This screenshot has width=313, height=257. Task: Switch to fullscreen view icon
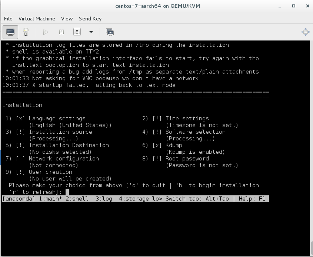coord(306,32)
